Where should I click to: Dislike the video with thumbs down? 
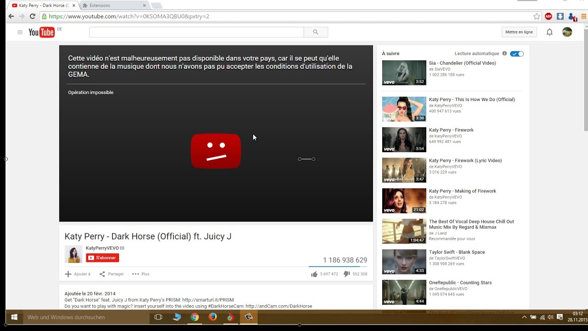click(x=347, y=274)
